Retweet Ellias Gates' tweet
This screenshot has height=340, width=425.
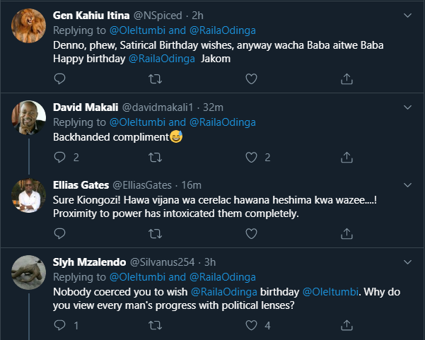[x=156, y=234]
